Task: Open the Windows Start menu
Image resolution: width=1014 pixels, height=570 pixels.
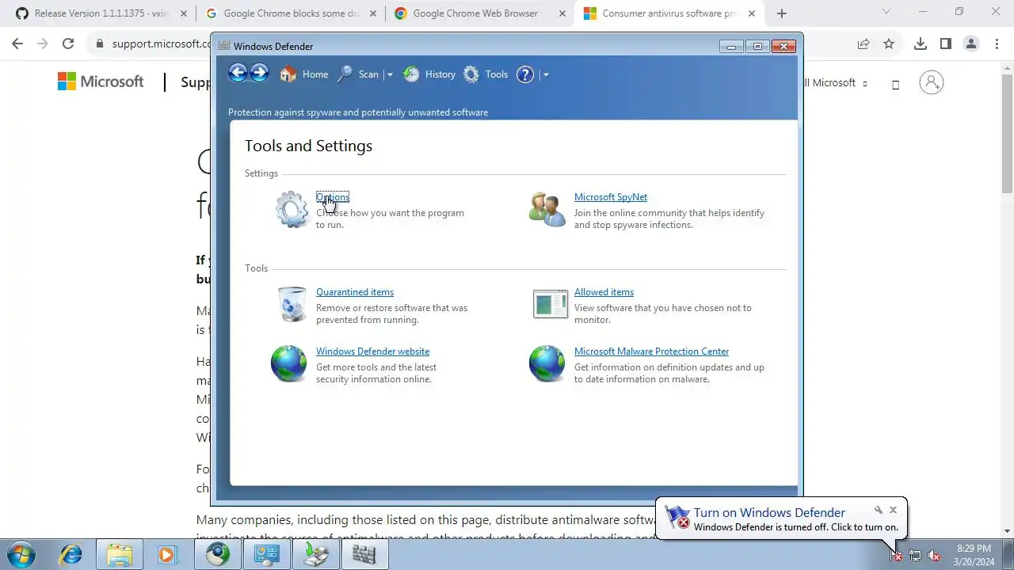Action: point(21,554)
